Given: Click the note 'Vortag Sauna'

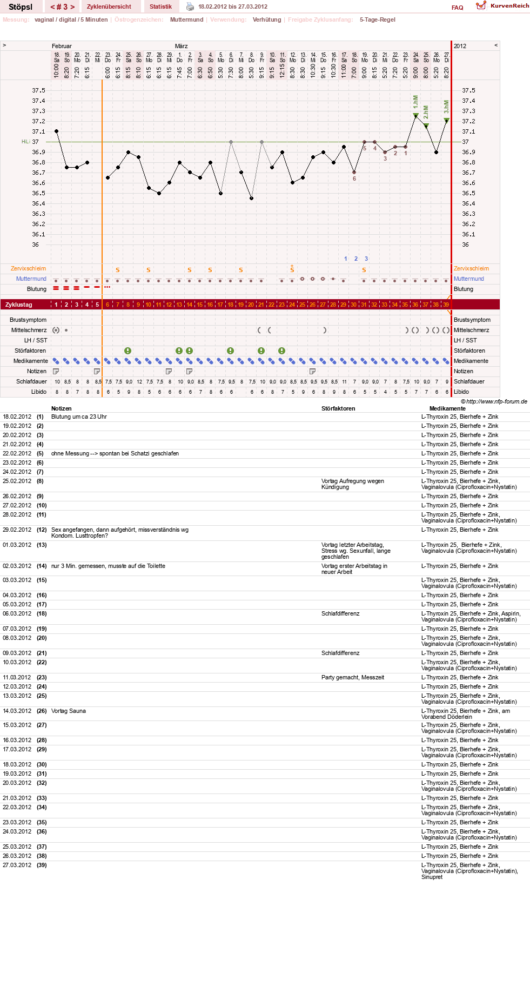Looking at the screenshot, I should tap(69, 711).
